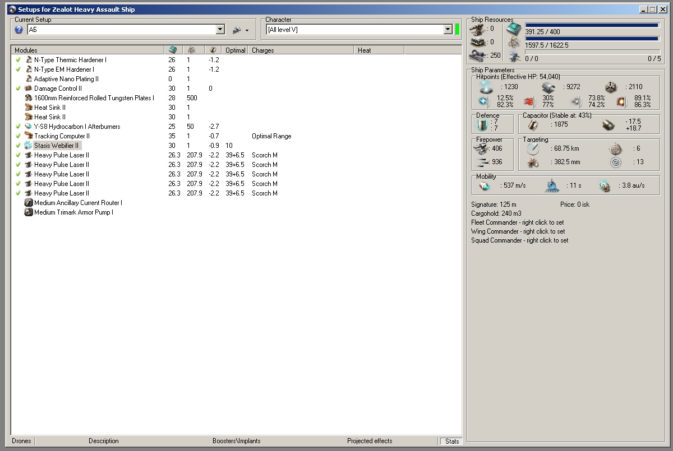Click the Medium Ancillary Current Router I icon
This screenshot has height=451, width=673.
pyautogui.click(x=29, y=202)
